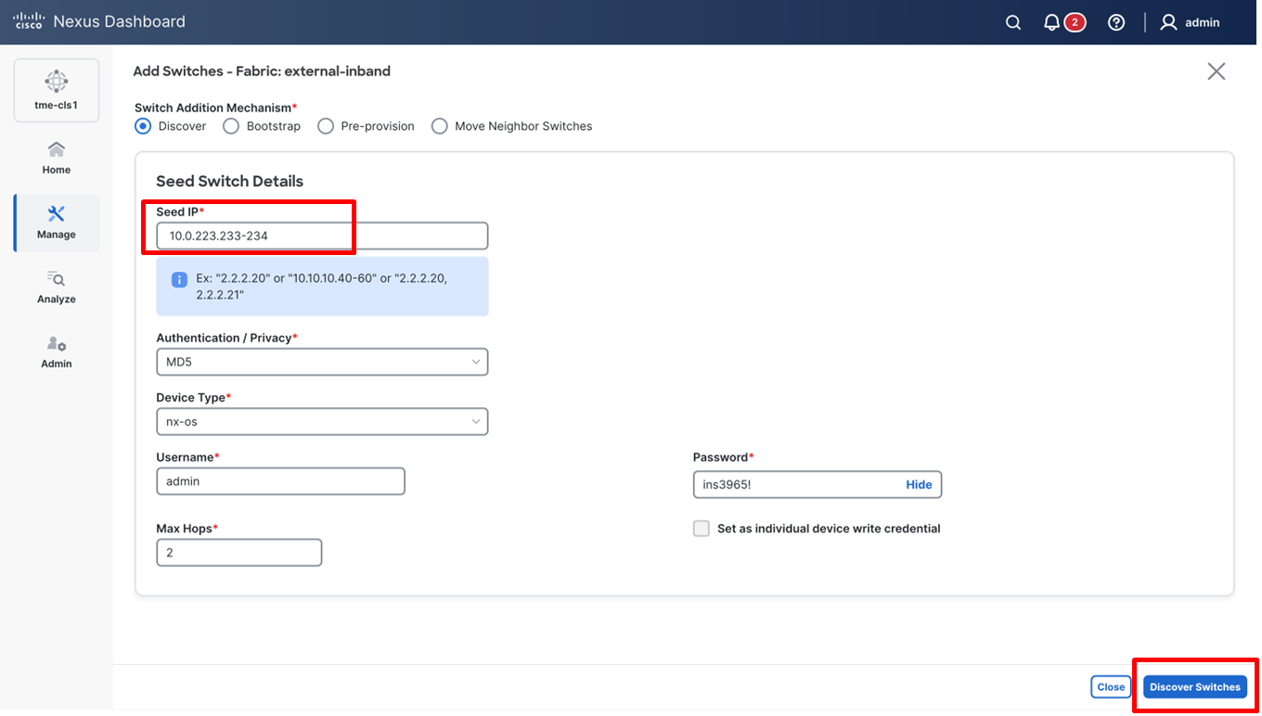Image resolution: width=1262 pixels, height=716 pixels.
Task: Open notifications bell with 2 alerts
Action: click(1064, 22)
